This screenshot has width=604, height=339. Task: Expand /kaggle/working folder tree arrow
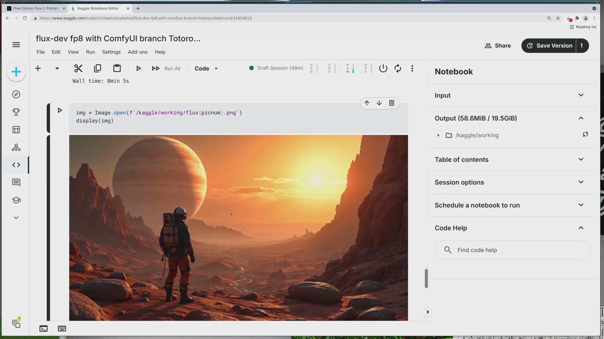[438, 135]
